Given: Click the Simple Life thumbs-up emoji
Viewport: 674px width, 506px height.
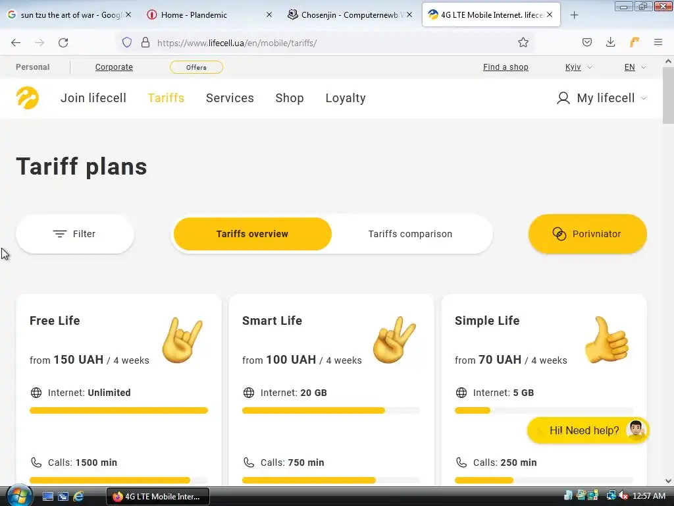Looking at the screenshot, I should (606, 340).
